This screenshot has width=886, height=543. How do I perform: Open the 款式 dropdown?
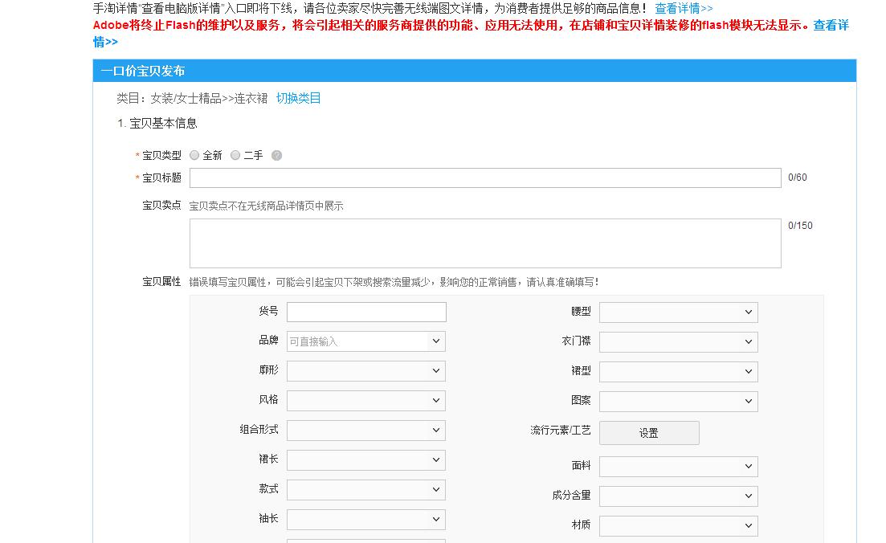point(365,489)
